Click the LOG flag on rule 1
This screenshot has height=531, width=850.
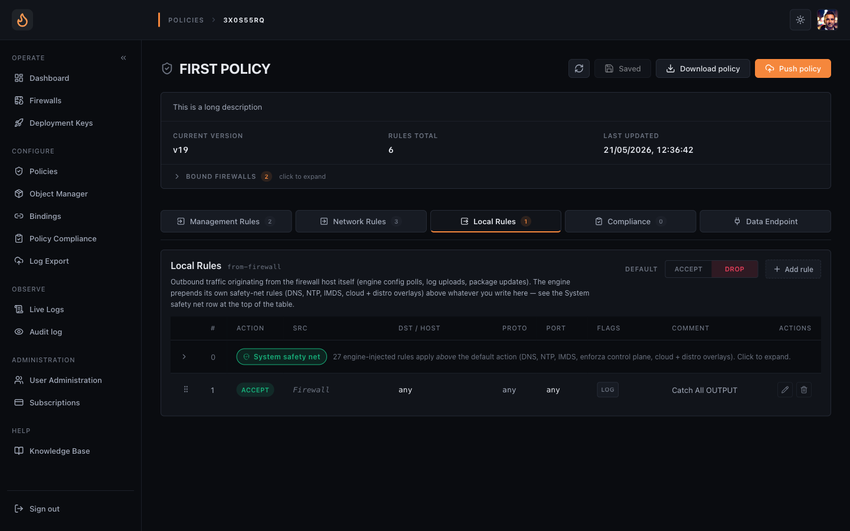point(607,390)
